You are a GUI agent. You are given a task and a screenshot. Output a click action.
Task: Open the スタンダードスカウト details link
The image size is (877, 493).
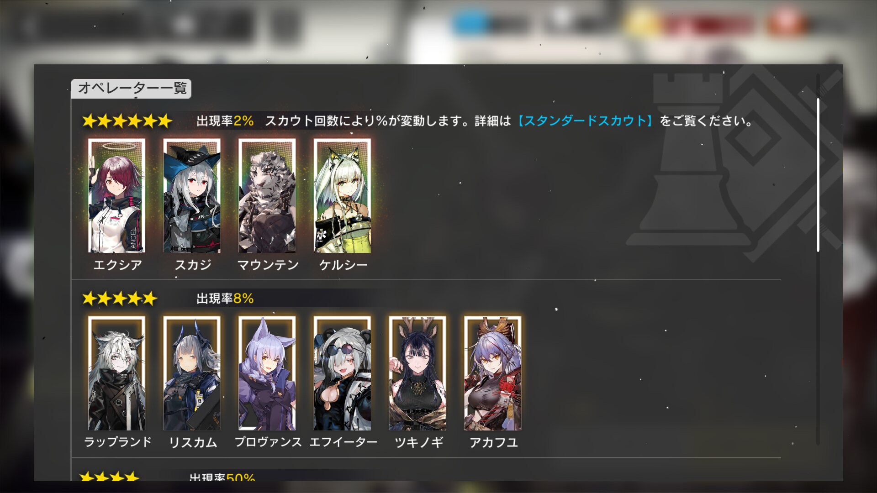(x=586, y=121)
